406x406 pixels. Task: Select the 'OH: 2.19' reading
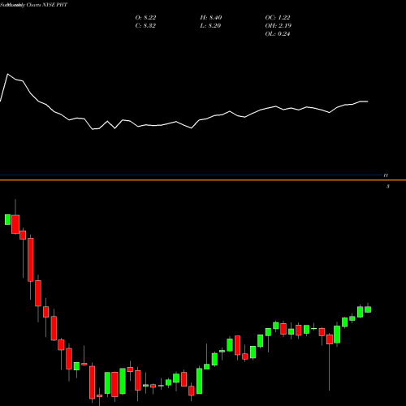coord(279,26)
